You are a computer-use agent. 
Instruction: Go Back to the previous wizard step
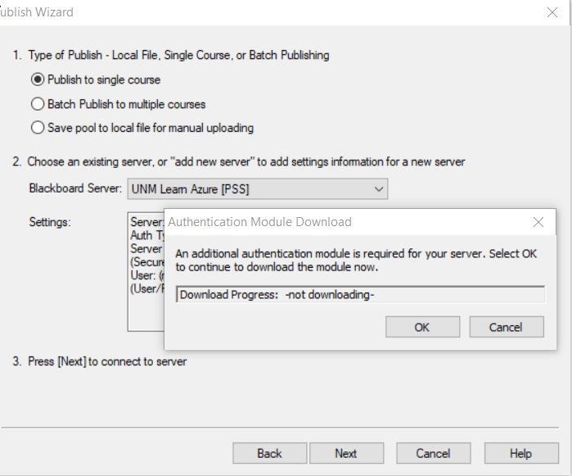click(269, 453)
